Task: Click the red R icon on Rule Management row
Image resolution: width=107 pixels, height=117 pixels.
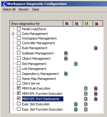Action: click(x=96, y=48)
